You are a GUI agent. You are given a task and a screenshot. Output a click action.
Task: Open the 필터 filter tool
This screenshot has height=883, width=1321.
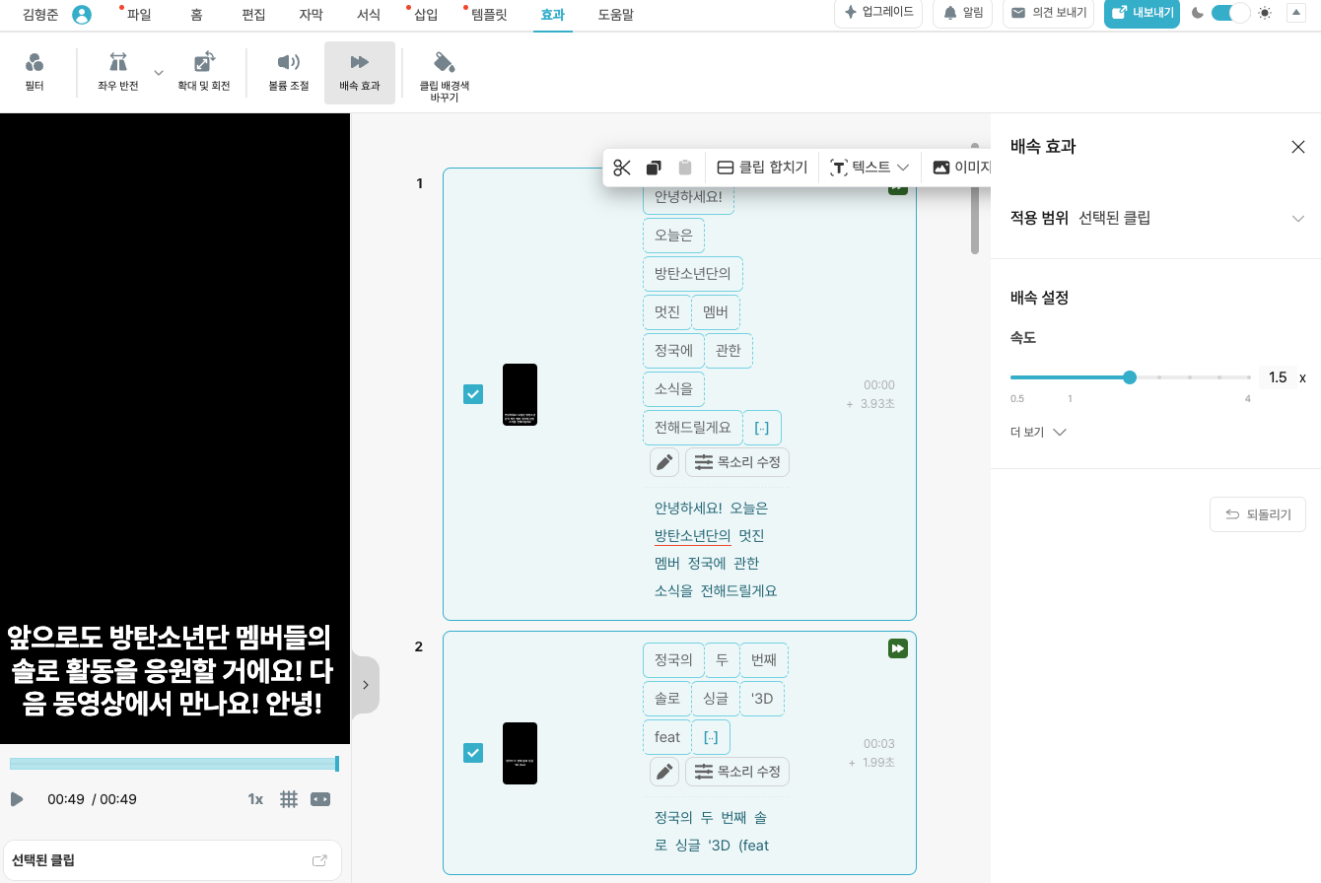[35, 72]
